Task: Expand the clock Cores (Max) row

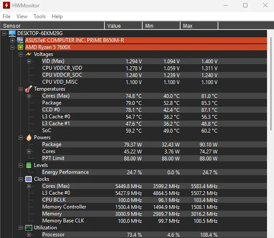Action: [x=29, y=186]
